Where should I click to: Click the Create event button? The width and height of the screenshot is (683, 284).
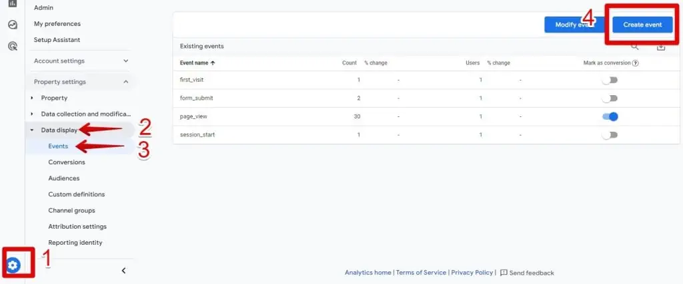click(x=642, y=25)
